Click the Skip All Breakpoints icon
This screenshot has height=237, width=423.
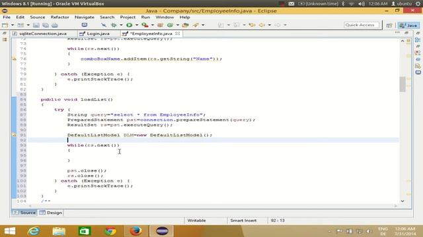coord(104,25)
